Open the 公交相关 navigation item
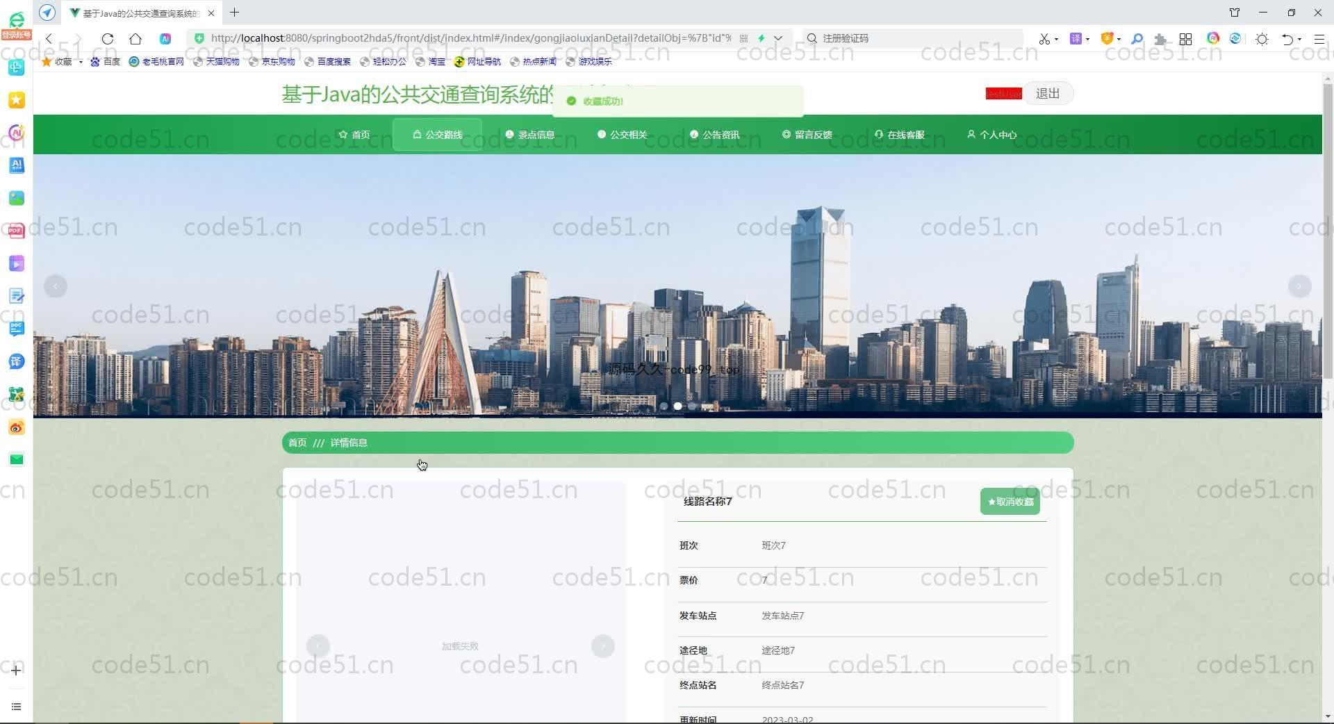Screen dimensions: 1334x724 click(623, 135)
